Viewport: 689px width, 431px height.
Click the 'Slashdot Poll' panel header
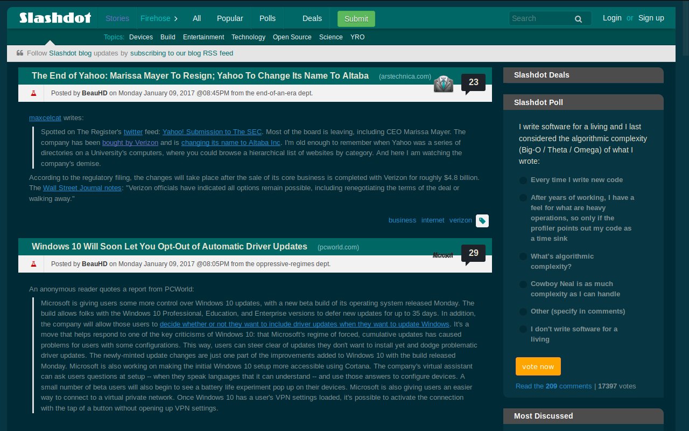(583, 102)
